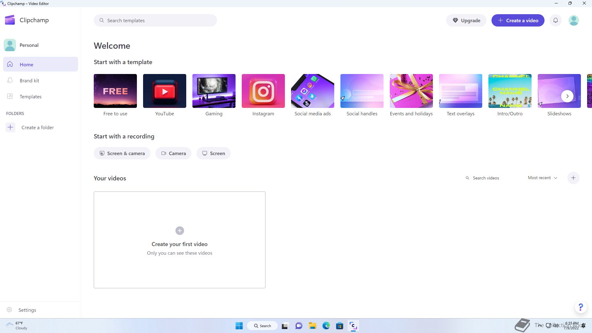Open the account avatar menu
Image resolution: width=592 pixels, height=333 pixels.
(573, 20)
